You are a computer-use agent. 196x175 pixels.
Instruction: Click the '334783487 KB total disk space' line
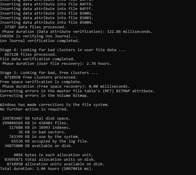point(36,118)
